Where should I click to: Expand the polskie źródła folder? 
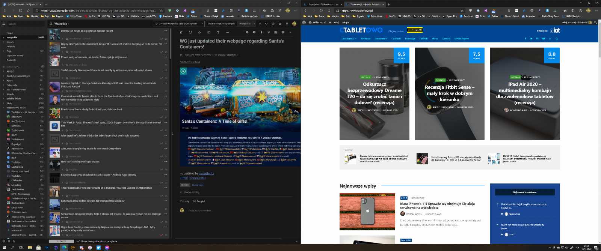coord(3,99)
